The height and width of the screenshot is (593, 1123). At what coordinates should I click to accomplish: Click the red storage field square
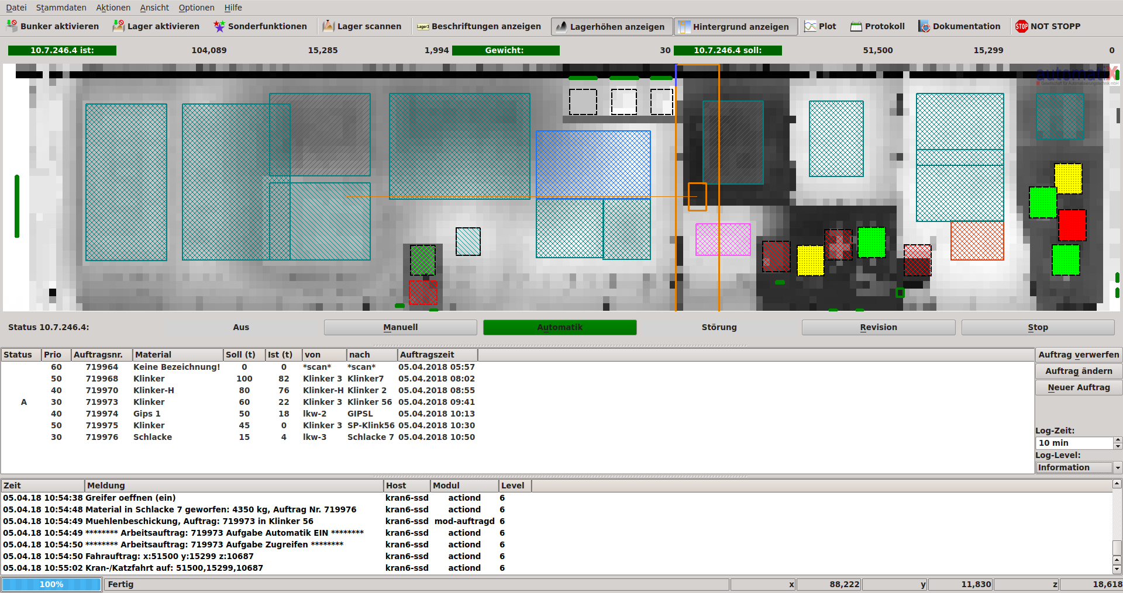pos(1072,225)
